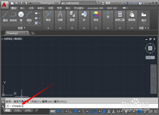Switch to the Manage (管理) ribbon tab

pos(59,8)
